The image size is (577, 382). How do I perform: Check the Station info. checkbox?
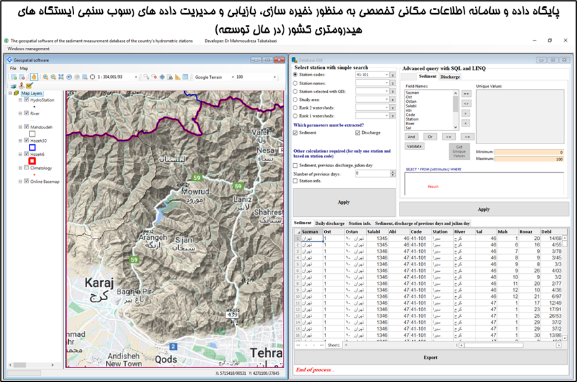(x=295, y=181)
